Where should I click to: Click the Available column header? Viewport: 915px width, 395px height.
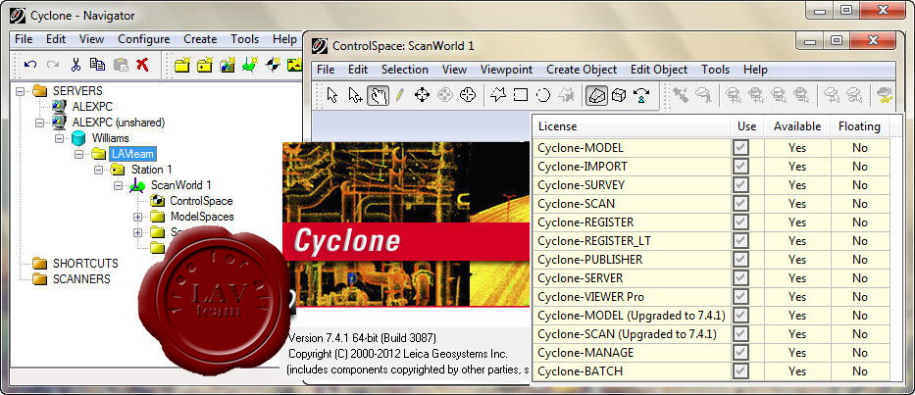coord(797,126)
